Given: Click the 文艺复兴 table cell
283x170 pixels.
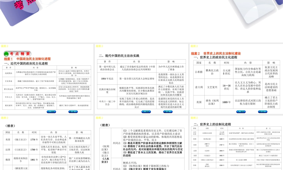Looking at the screenshot, I should [212, 87].
